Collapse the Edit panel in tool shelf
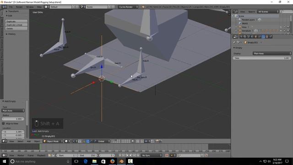 [9, 16]
